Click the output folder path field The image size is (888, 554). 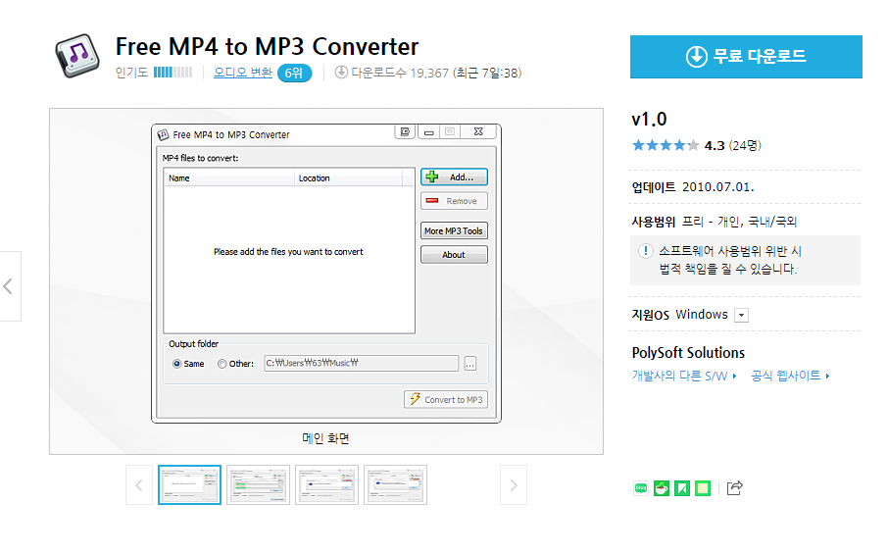coord(362,363)
